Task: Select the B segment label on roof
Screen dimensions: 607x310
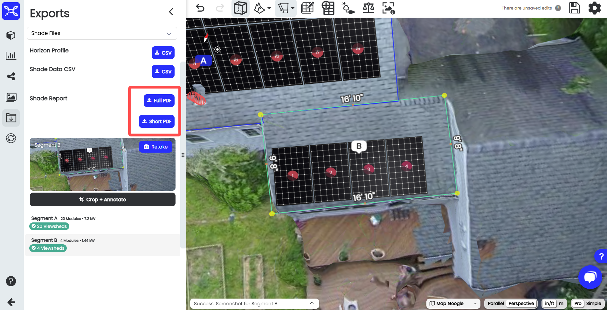Action: coord(359,146)
